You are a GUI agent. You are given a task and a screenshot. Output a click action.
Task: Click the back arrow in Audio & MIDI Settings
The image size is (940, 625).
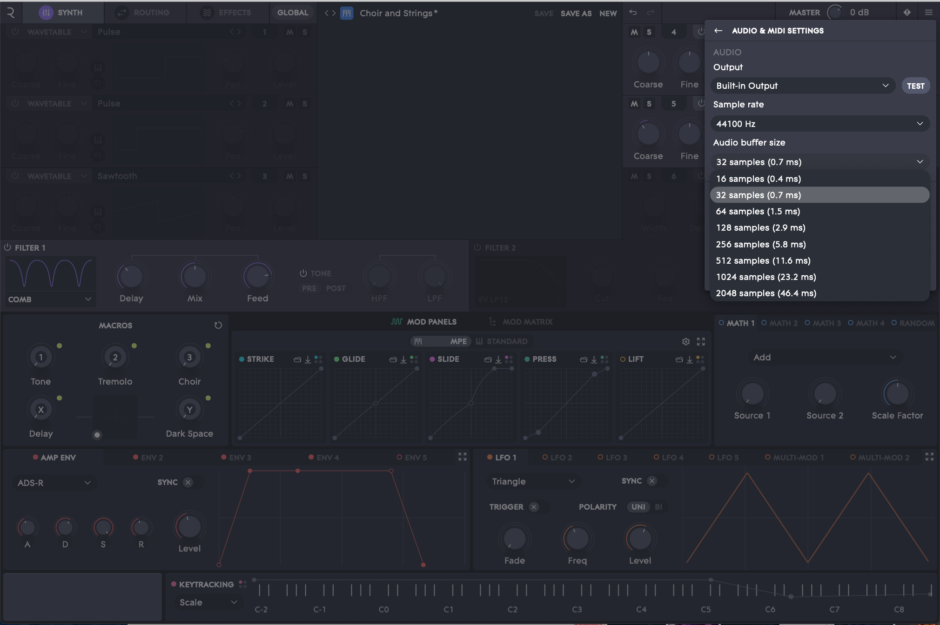click(x=718, y=31)
